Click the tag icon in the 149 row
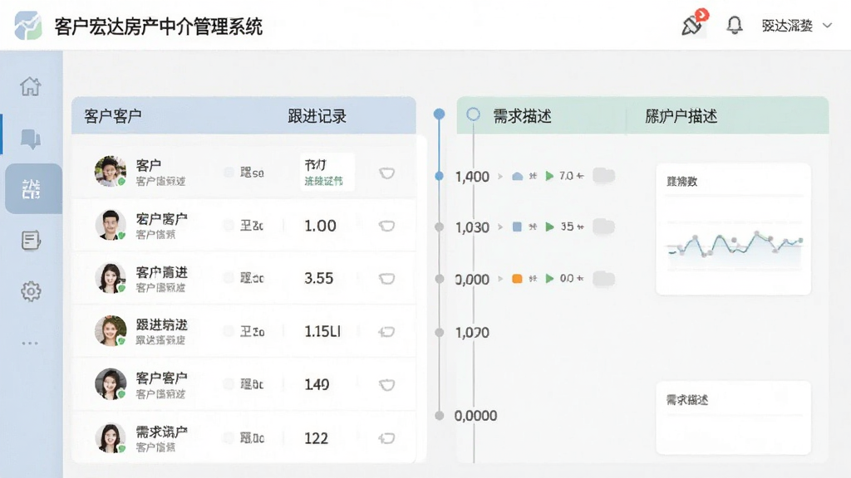851x478 pixels. pos(386,385)
